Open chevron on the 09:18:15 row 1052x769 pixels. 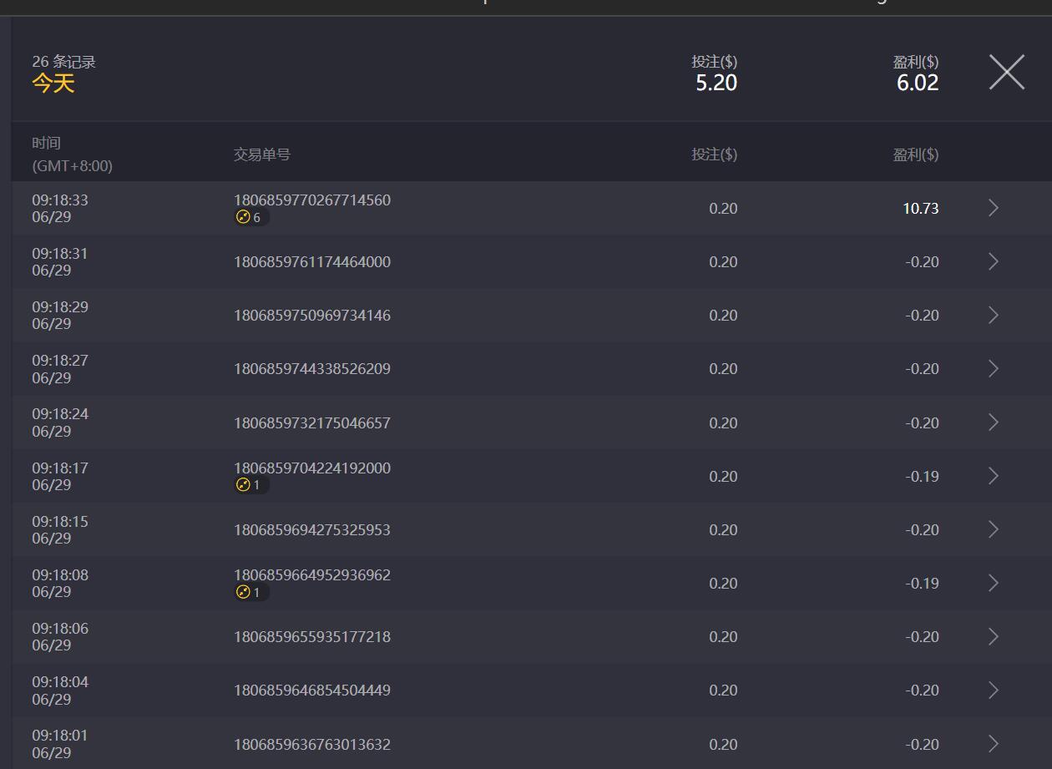click(993, 529)
